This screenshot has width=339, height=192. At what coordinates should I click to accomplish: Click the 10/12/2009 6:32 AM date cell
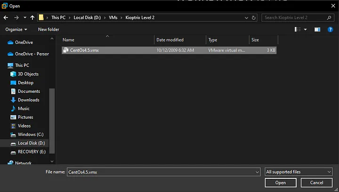click(x=175, y=50)
